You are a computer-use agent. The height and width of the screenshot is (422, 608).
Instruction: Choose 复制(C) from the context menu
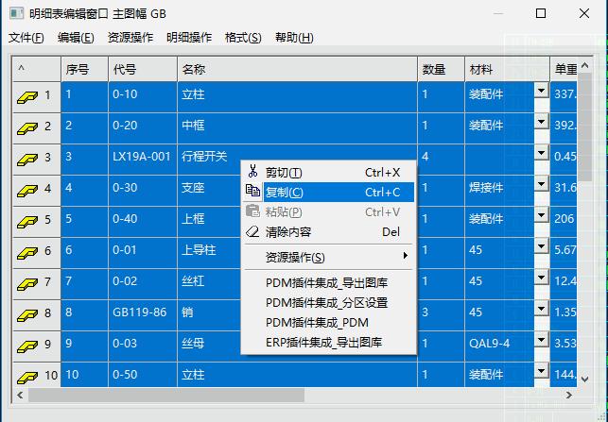click(329, 192)
